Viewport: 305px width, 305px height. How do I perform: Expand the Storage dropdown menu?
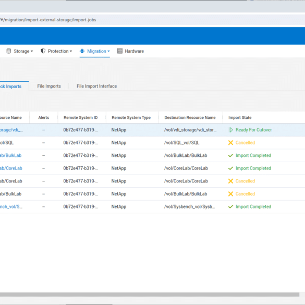[x=32, y=51]
